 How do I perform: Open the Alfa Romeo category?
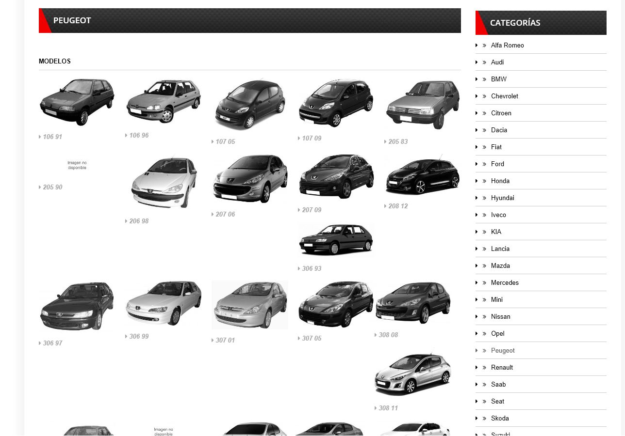click(x=508, y=46)
